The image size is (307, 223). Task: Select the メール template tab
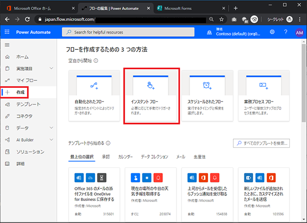point(181,157)
